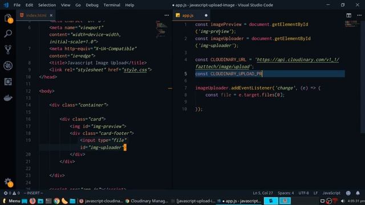Open the taskbar Menu button
Screen dimensions: 365x205
click(12, 201)
